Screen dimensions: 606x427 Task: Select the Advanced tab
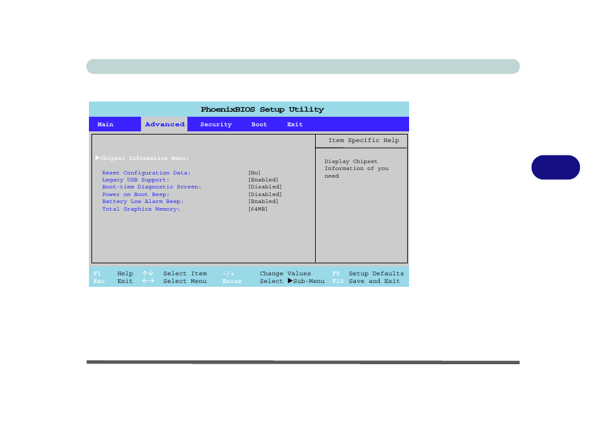[165, 124]
